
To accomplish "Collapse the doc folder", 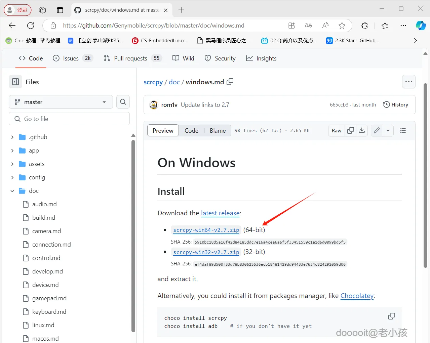I will [12, 191].
